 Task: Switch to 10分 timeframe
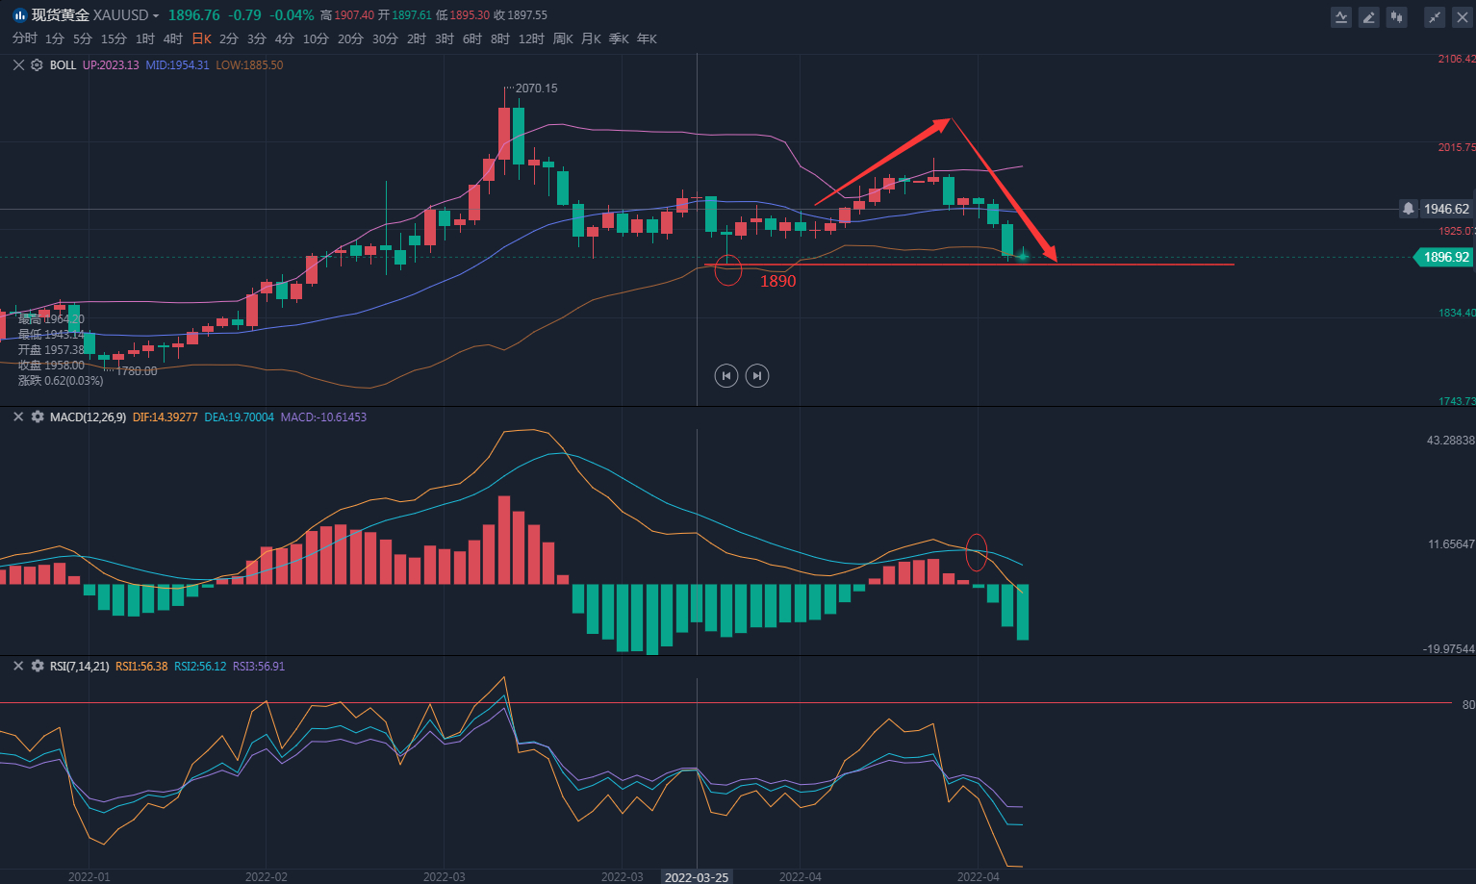pyautogui.click(x=316, y=38)
